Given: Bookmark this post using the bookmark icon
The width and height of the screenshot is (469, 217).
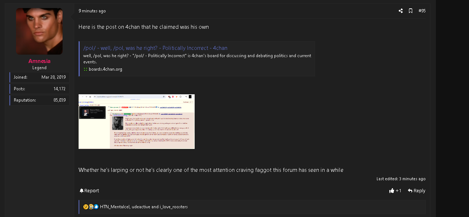Looking at the screenshot, I should click(410, 11).
